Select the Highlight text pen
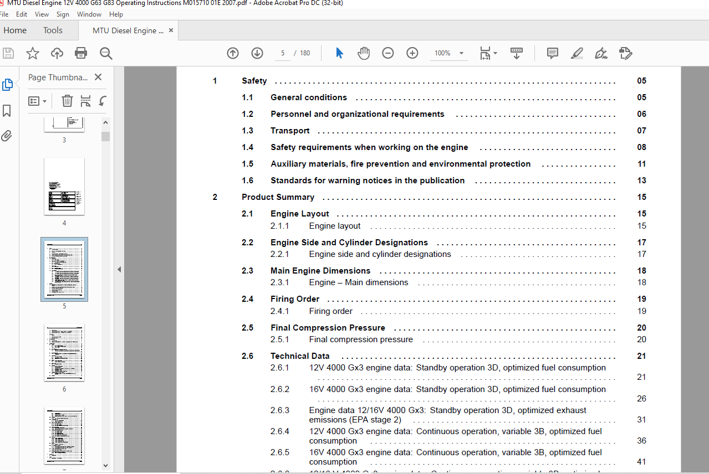 577,53
